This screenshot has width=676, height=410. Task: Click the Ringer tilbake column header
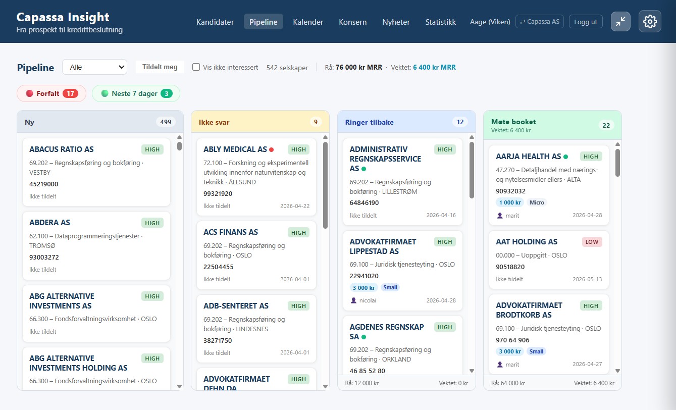click(406, 122)
